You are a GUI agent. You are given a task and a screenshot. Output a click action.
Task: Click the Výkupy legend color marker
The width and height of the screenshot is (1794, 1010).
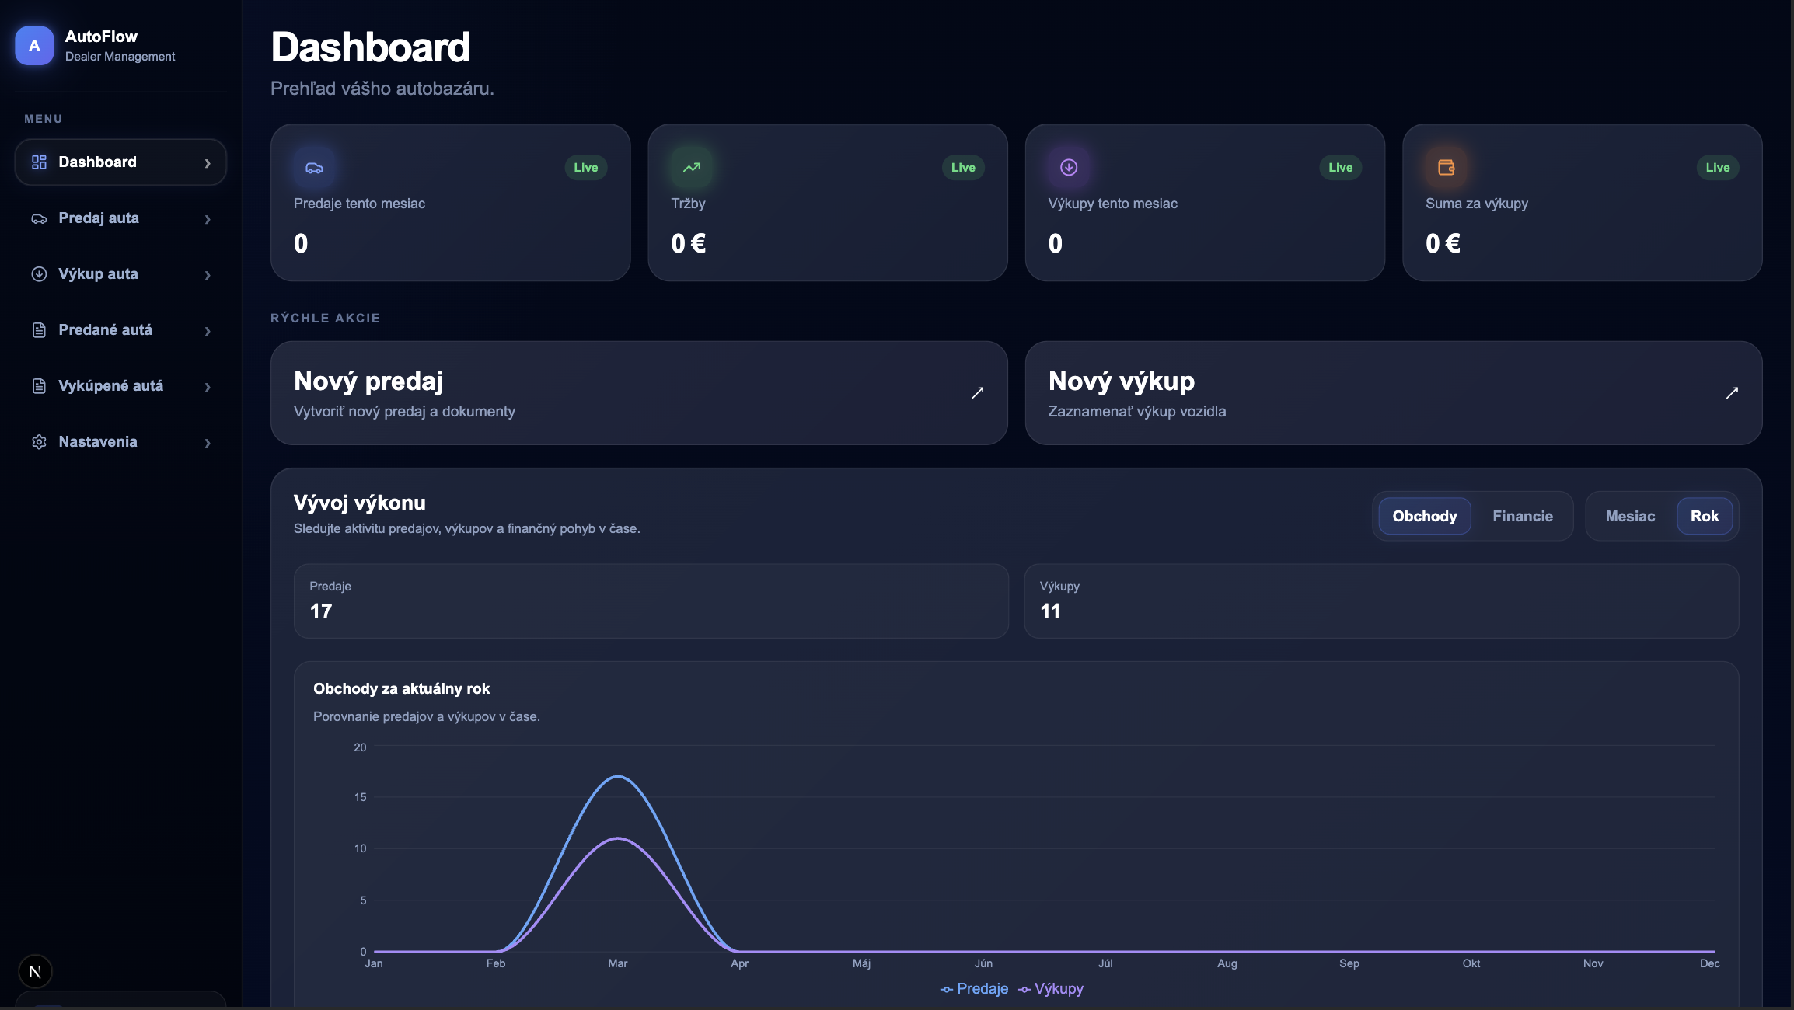click(1024, 990)
